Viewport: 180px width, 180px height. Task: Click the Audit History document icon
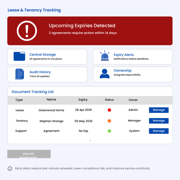pos(19,74)
